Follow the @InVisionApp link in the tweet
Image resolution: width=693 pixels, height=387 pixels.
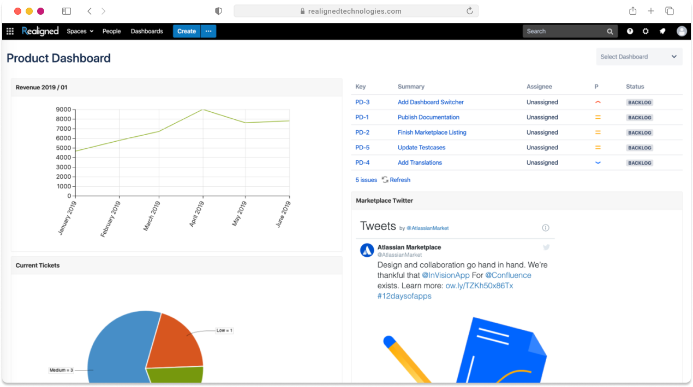click(x=446, y=275)
